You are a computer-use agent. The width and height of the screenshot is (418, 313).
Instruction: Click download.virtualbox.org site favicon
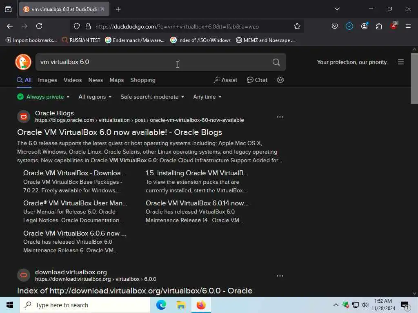[x=23, y=275]
